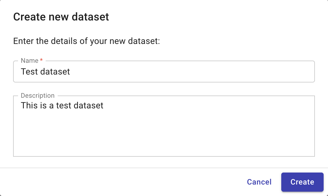Screen dimensions: 328x196
Task: Click the whitespace between the two input fields
Action: 164,88
